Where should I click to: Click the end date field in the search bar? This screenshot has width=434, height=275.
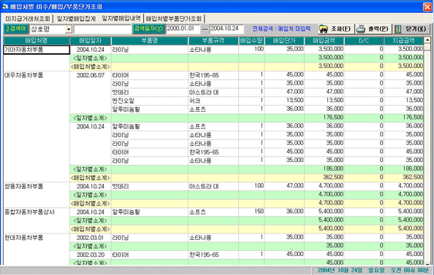226,28
